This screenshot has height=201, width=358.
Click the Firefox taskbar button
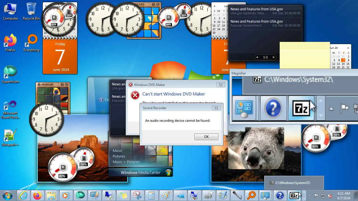pyautogui.click(x=37, y=195)
